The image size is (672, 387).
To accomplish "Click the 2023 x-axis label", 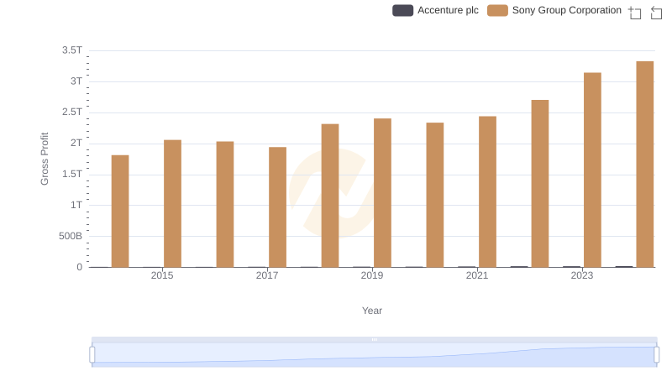I will (x=582, y=275).
